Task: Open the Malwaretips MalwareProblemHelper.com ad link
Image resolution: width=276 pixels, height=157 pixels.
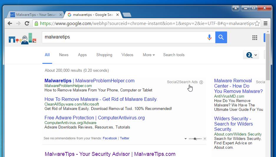Action: point(90,81)
